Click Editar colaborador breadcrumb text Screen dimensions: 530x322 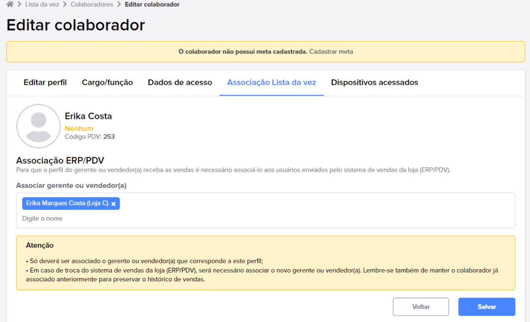pyautogui.click(x=152, y=4)
